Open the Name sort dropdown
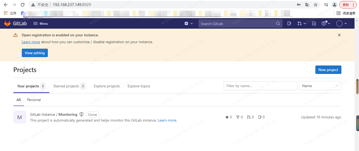This screenshot has width=359, height=151. (x=320, y=86)
